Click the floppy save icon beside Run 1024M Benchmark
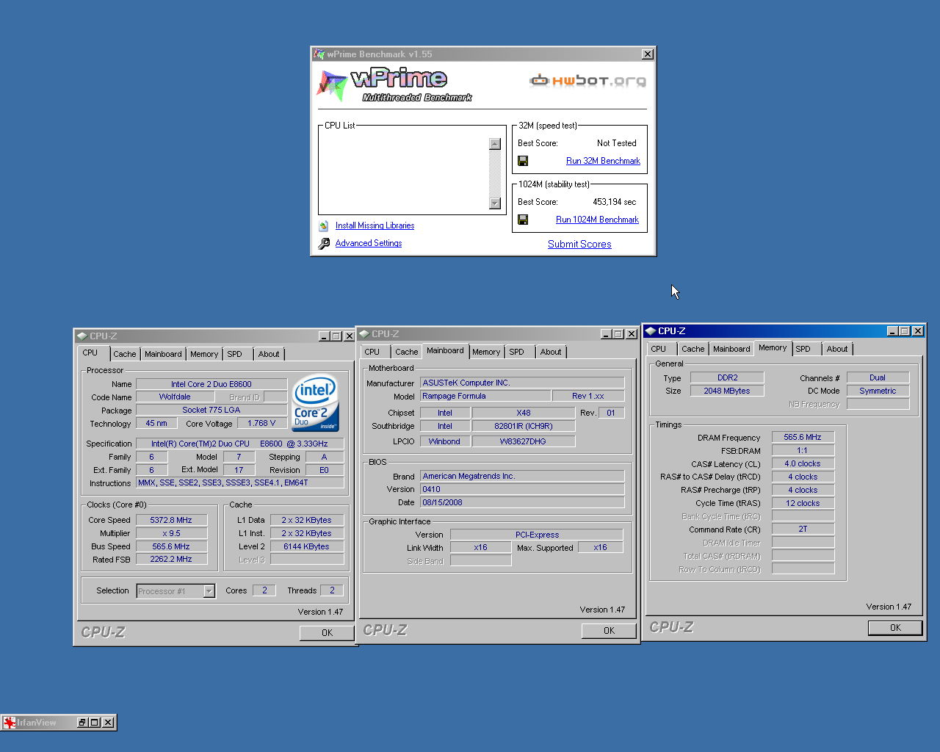Screen dimensions: 940x752 (x=523, y=220)
